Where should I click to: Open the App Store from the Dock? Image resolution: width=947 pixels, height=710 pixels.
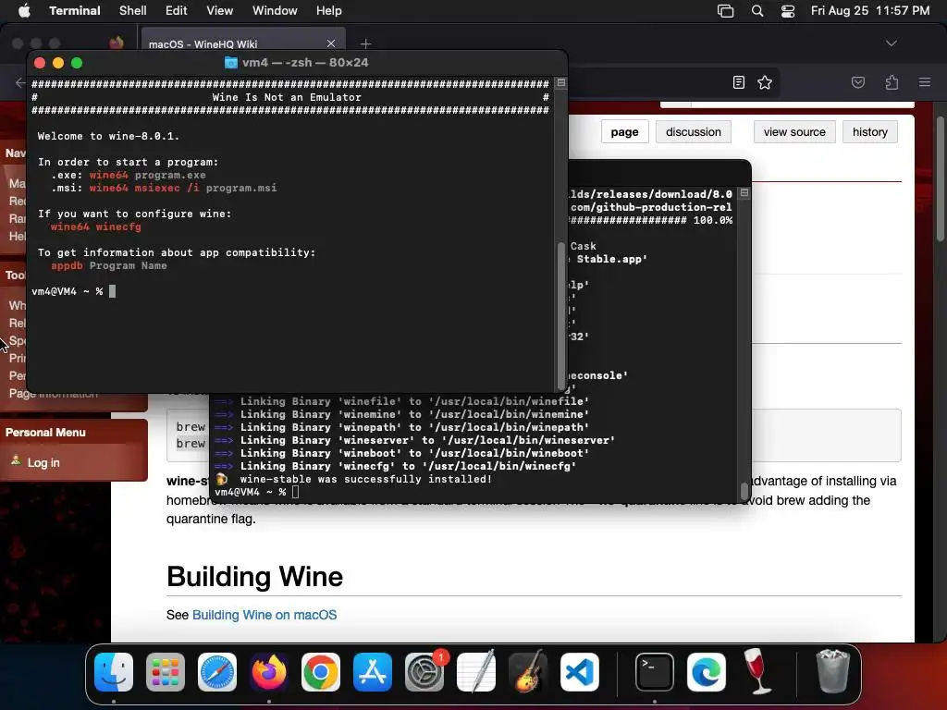(373, 672)
